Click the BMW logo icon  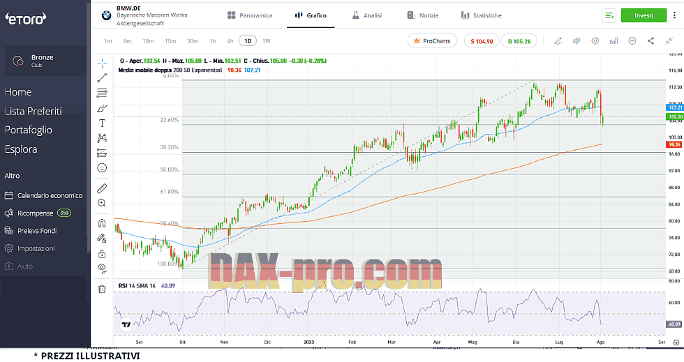pos(106,16)
